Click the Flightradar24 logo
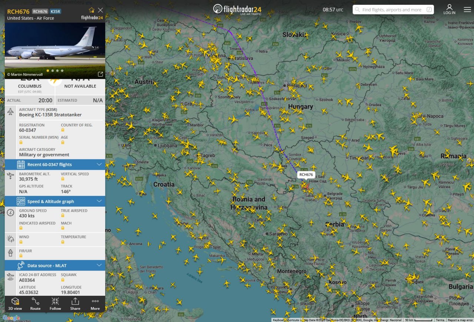 pos(238,9)
